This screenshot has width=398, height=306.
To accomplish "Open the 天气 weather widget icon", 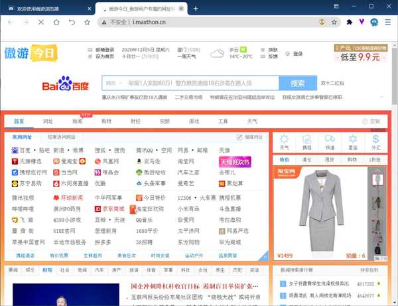I will pos(284,141).
